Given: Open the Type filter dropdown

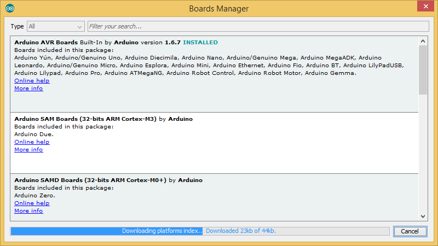Looking at the screenshot, I should click(55, 26).
